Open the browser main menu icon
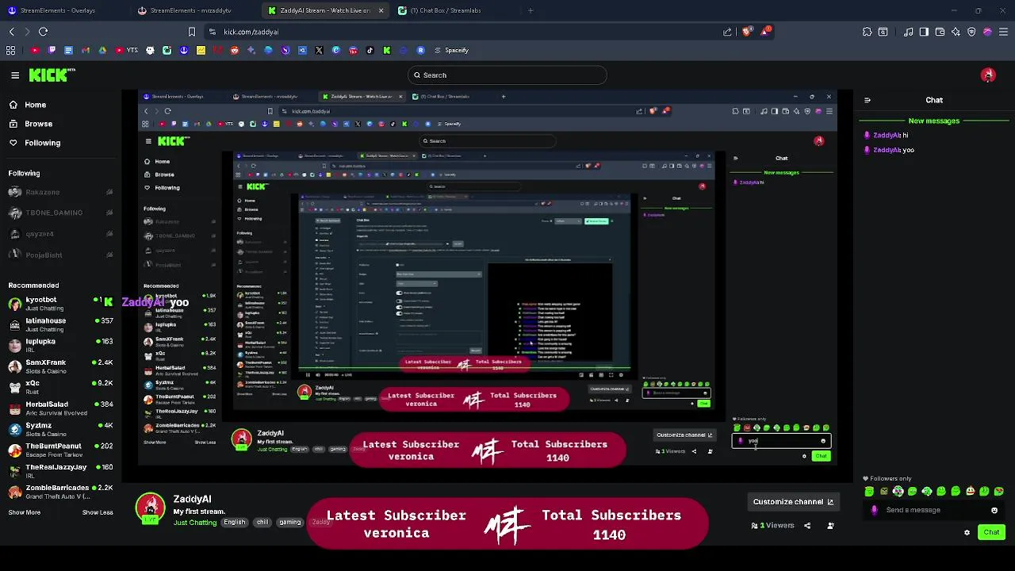 point(1003,32)
